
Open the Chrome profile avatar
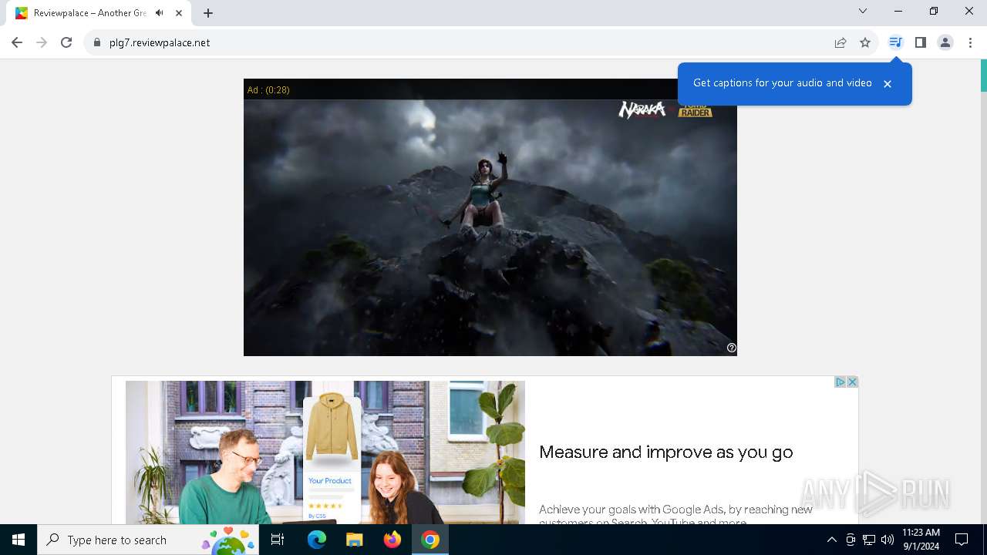(945, 42)
